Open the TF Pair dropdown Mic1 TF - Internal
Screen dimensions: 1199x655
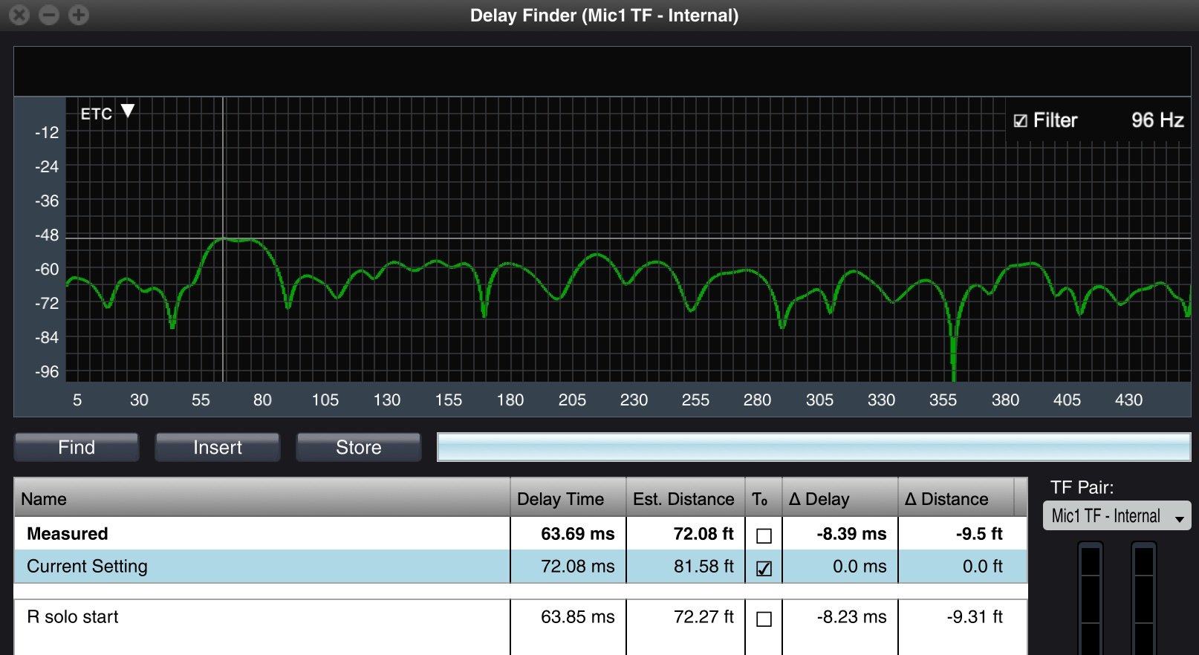[1117, 516]
